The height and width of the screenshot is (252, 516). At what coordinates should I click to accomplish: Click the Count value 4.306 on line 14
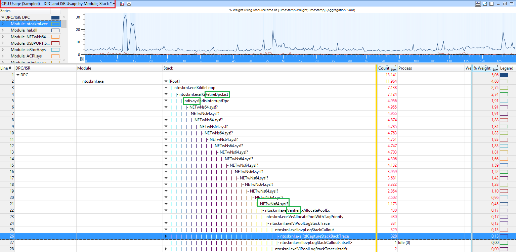(x=392, y=159)
